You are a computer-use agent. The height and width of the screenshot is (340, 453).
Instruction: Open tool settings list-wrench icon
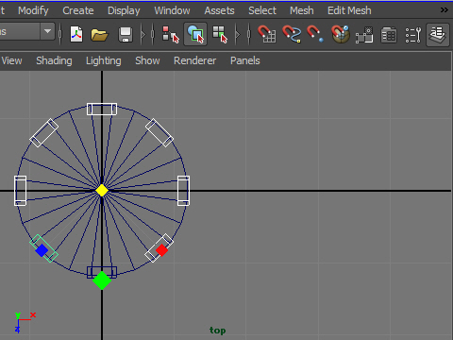(x=413, y=35)
